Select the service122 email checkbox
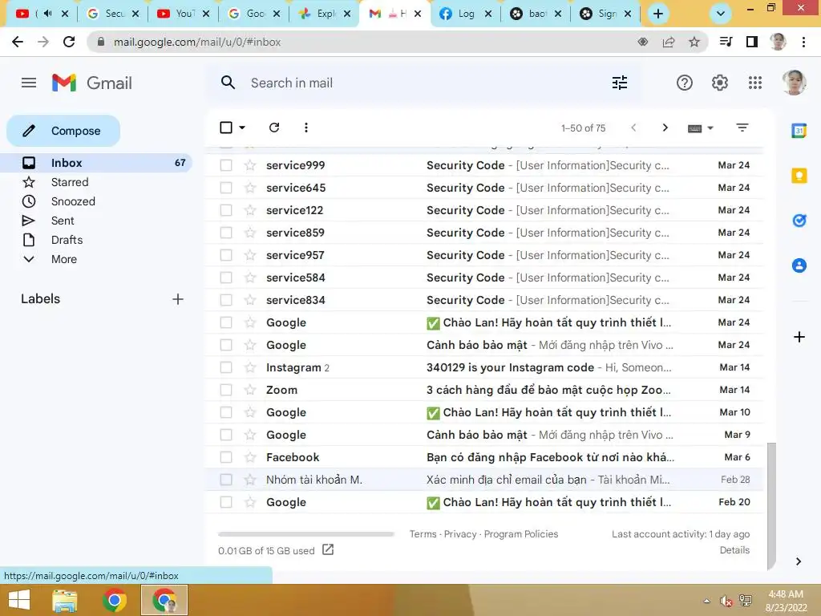The width and height of the screenshot is (821, 616). 226,210
